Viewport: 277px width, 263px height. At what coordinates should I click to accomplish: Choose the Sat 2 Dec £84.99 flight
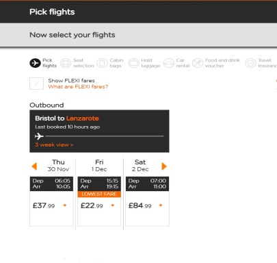pyautogui.click(x=147, y=201)
